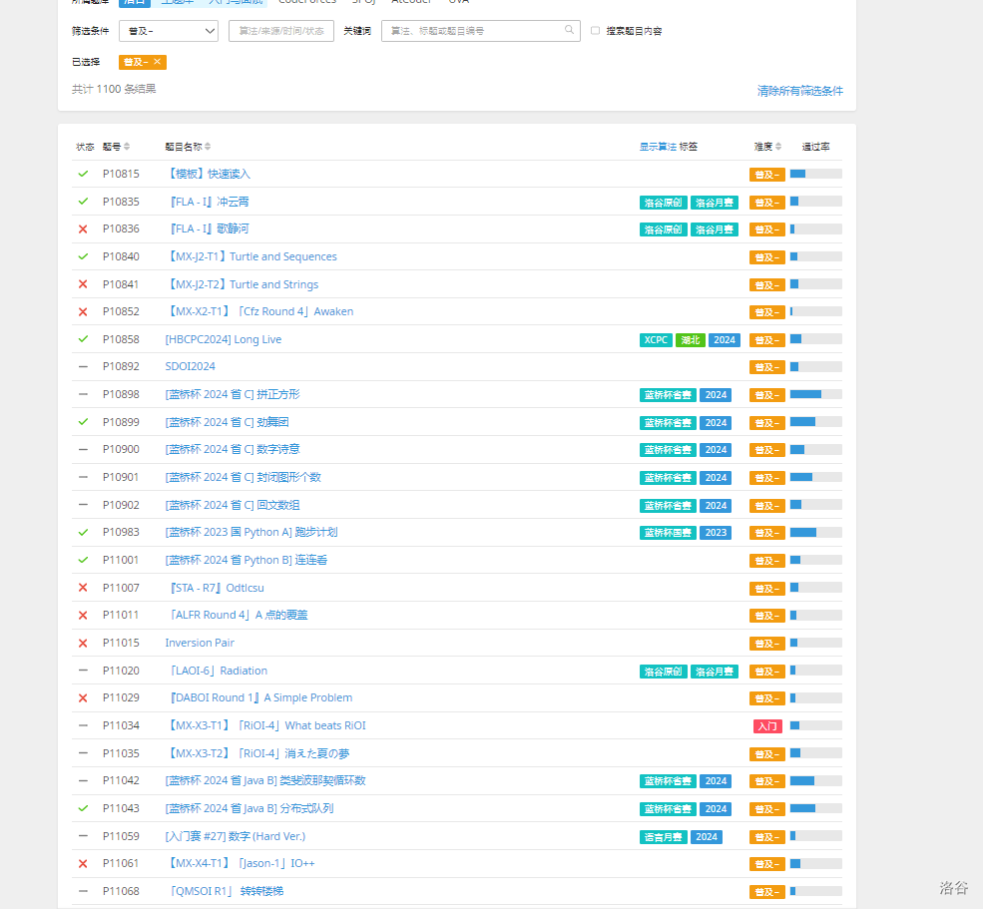This screenshot has width=983, height=909.
Task: Clear all filters via 清除所有筛选条件
Action: click(800, 91)
